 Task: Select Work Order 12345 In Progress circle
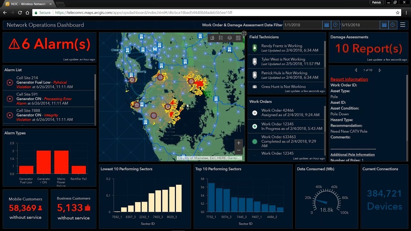coord(255,126)
